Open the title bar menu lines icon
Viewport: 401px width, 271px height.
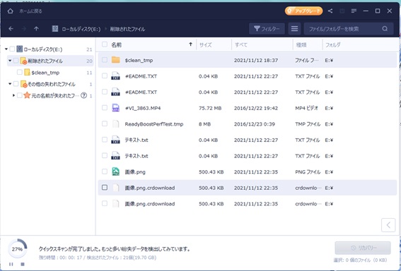point(354,11)
